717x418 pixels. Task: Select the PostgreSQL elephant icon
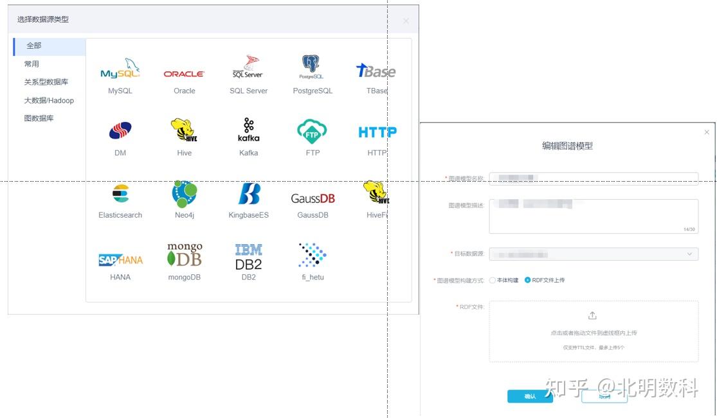pos(311,67)
